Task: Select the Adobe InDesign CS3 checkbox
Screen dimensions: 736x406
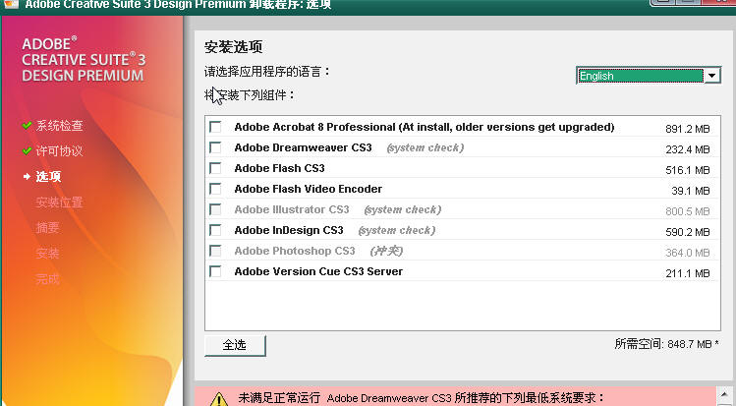Action: click(x=215, y=230)
